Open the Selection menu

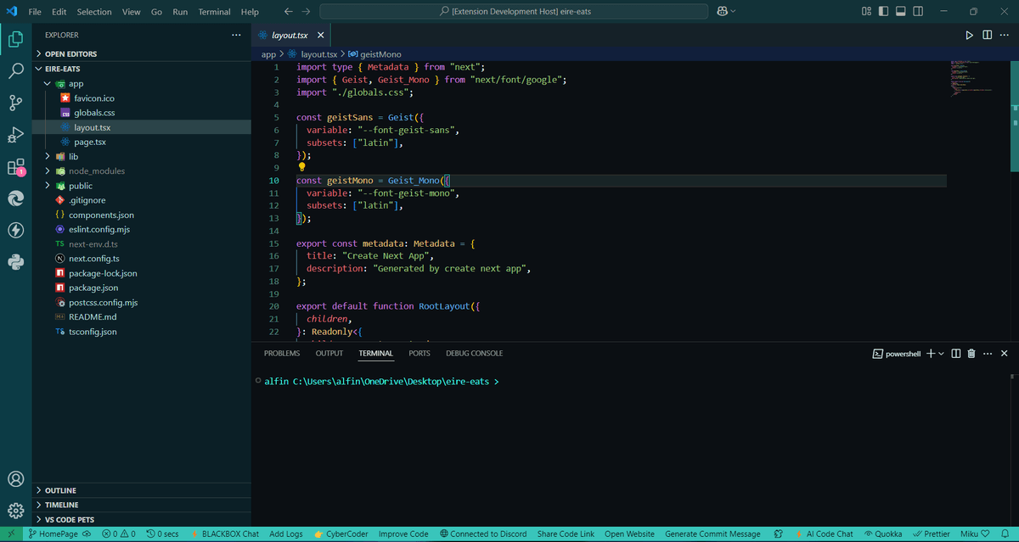coord(94,12)
